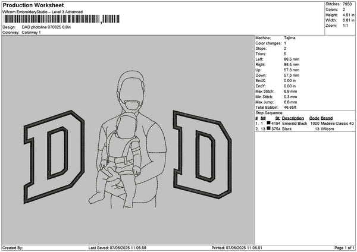Click the 'Description' column header

click(x=293, y=118)
